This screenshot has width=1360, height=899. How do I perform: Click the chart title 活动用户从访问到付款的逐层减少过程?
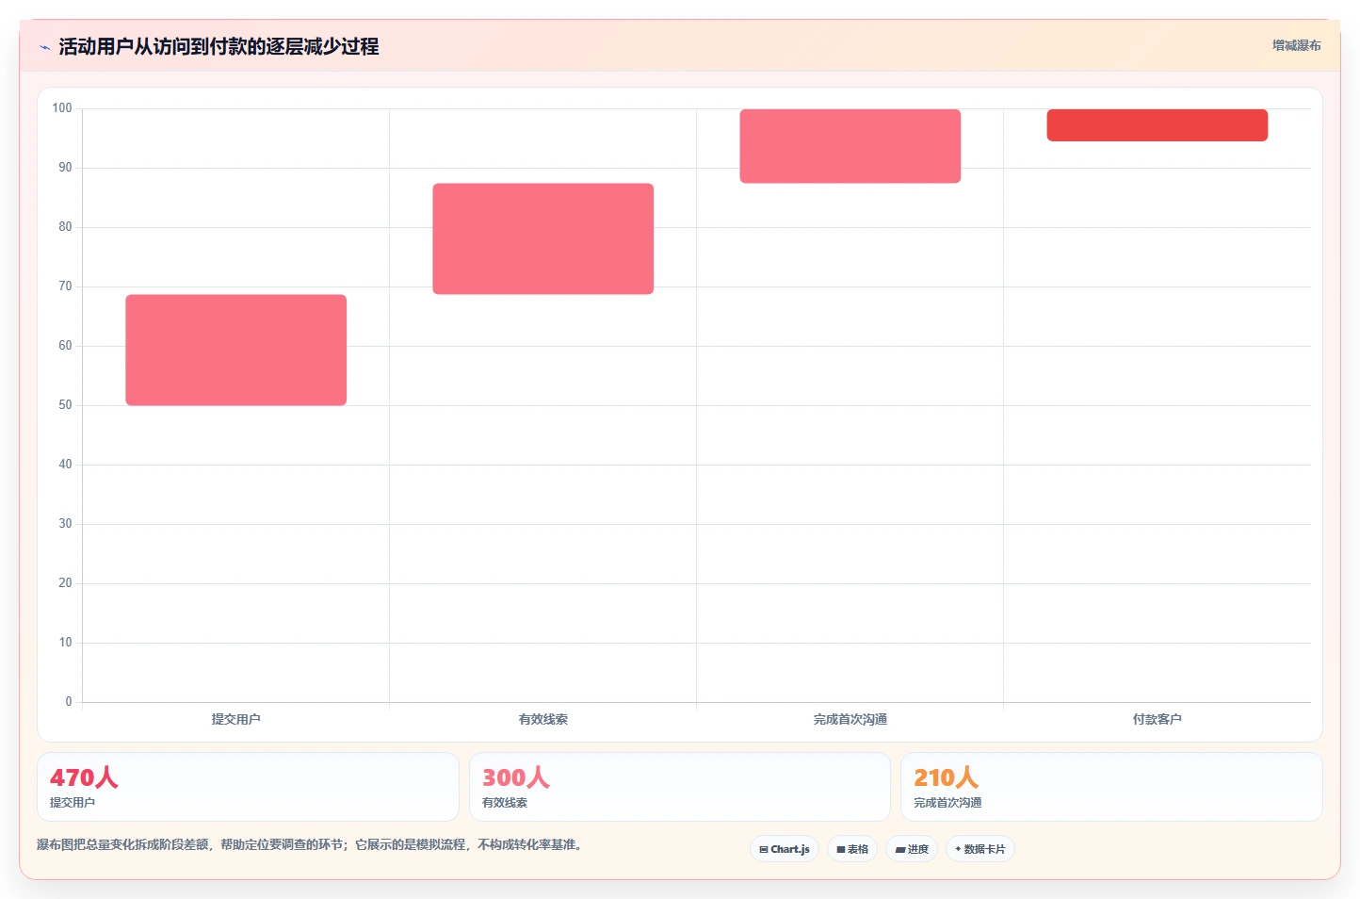coord(219,46)
